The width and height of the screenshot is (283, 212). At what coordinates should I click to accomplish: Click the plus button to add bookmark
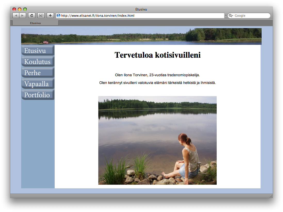pos(50,15)
